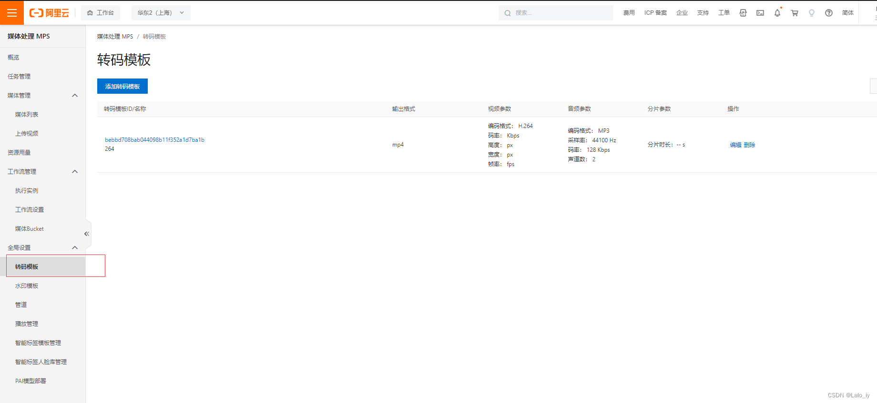The height and width of the screenshot is (403, 877).
Task: Click the Alibaba Cloud logo
Action: [49, 13]
